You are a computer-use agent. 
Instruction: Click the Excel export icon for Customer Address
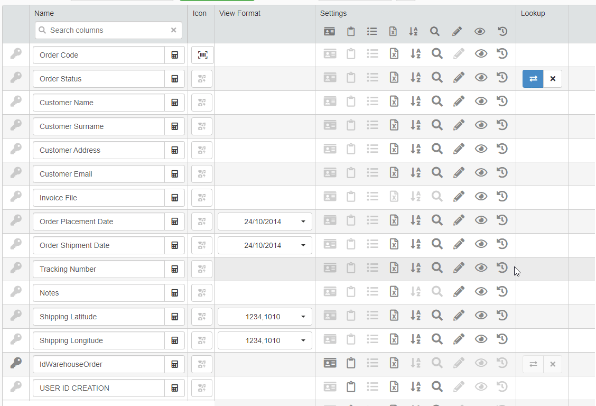(394, 149)
